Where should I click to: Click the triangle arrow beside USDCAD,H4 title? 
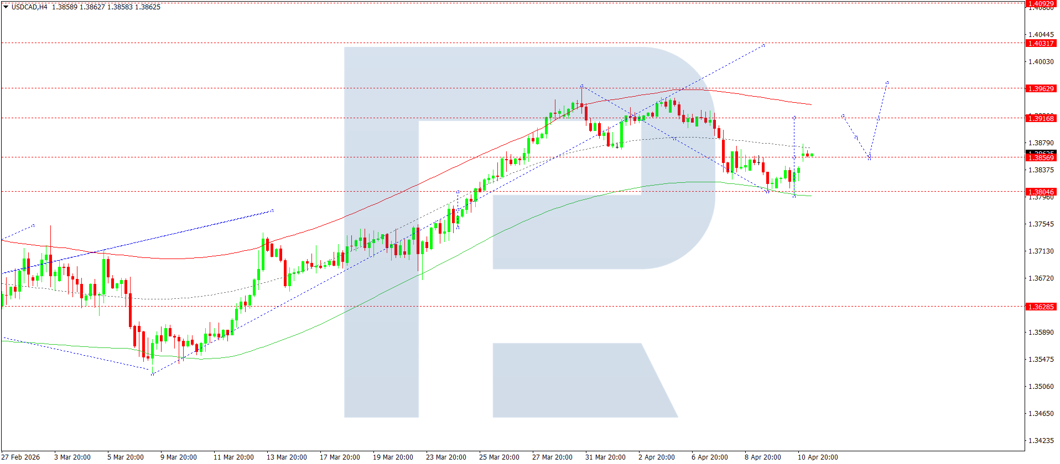[6, 7]
